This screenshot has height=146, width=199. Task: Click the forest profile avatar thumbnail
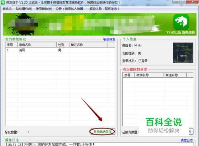[x=183, y=53]
